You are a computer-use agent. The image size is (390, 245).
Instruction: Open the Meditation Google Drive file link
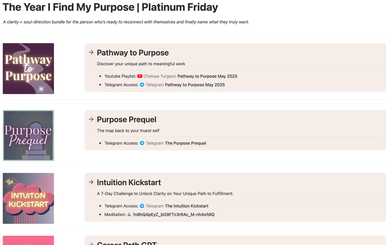pos(173,214)
